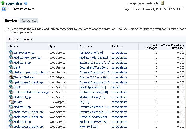
Task: Expand the Actions menu
Action: 15,39
